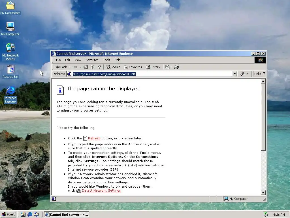Select the My Documents desktop icon
This screenshot has height=218, width=290.
(10, 8)
